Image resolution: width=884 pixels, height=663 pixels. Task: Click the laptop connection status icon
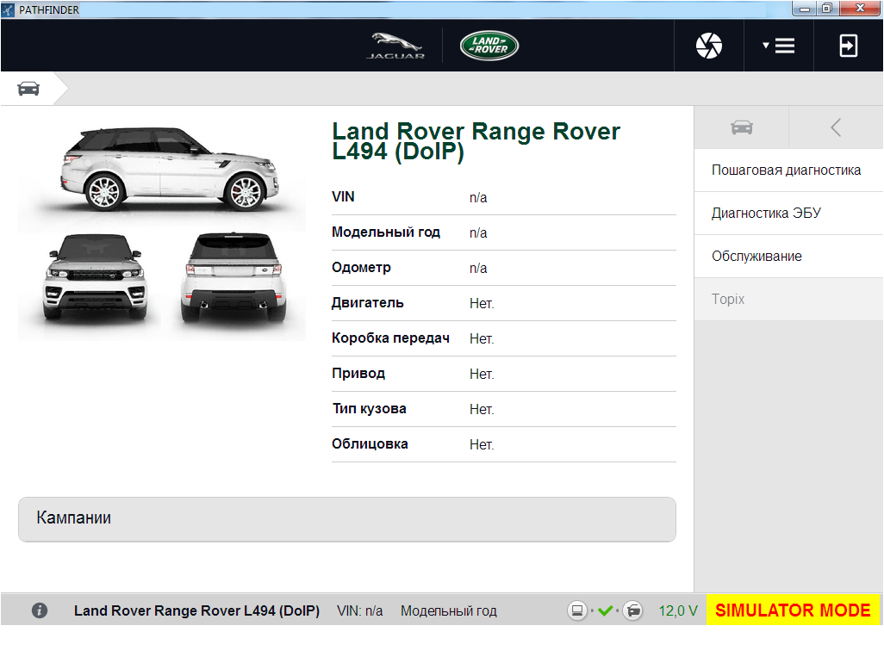pyautogui.click(x=577, y=610)
